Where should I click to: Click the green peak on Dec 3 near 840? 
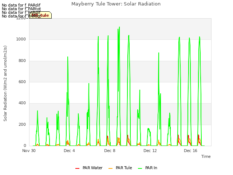click(x=68, y=57)
